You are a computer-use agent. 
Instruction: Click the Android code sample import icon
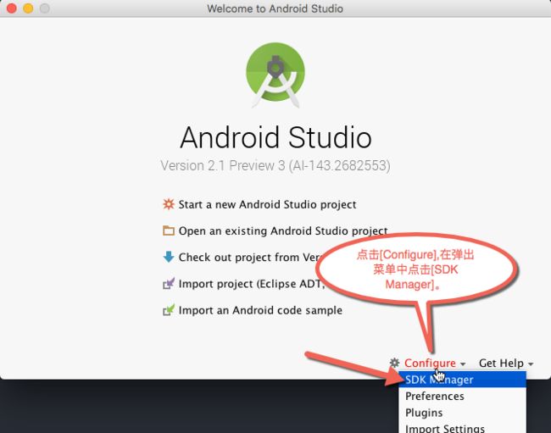pos(169,310)
